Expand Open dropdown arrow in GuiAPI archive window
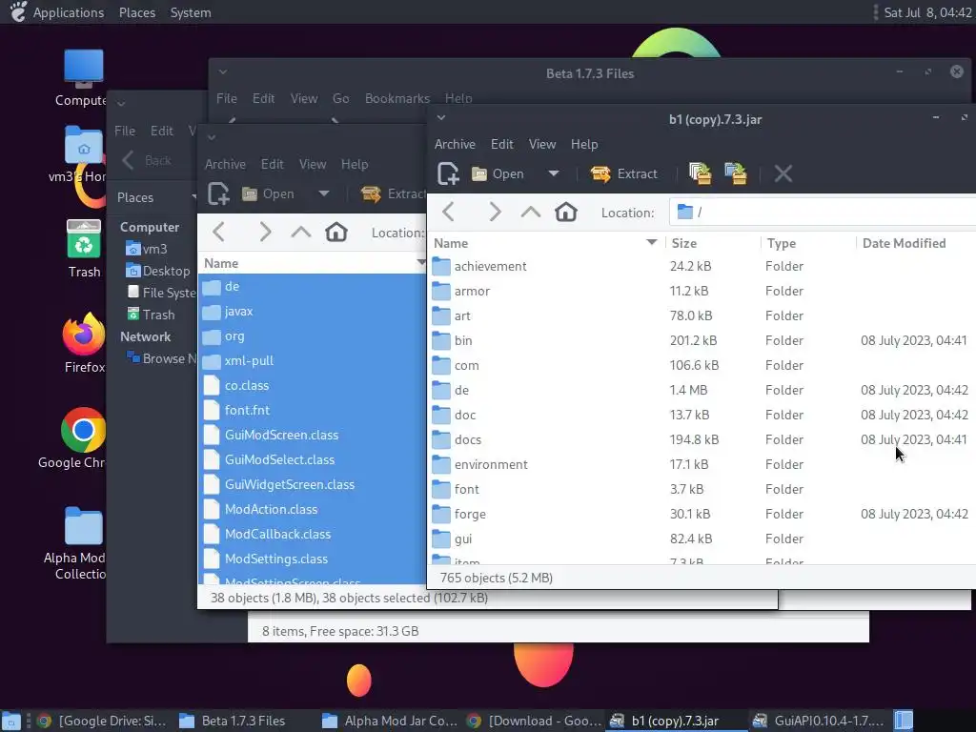 [x=324, y=193]
